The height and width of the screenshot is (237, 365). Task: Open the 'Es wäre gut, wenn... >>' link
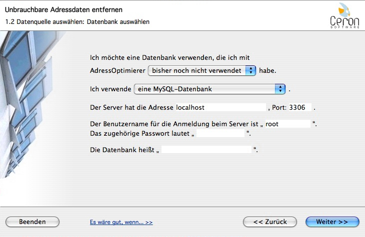point(121,222)
